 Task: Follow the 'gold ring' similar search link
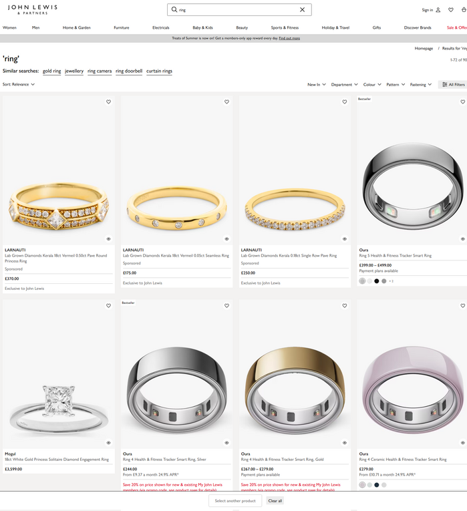(52, 71)
